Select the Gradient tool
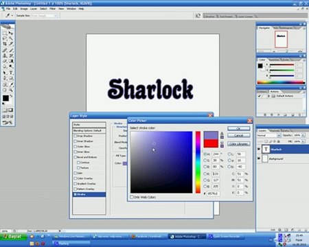The image size is (309, 247). point(11,61)
